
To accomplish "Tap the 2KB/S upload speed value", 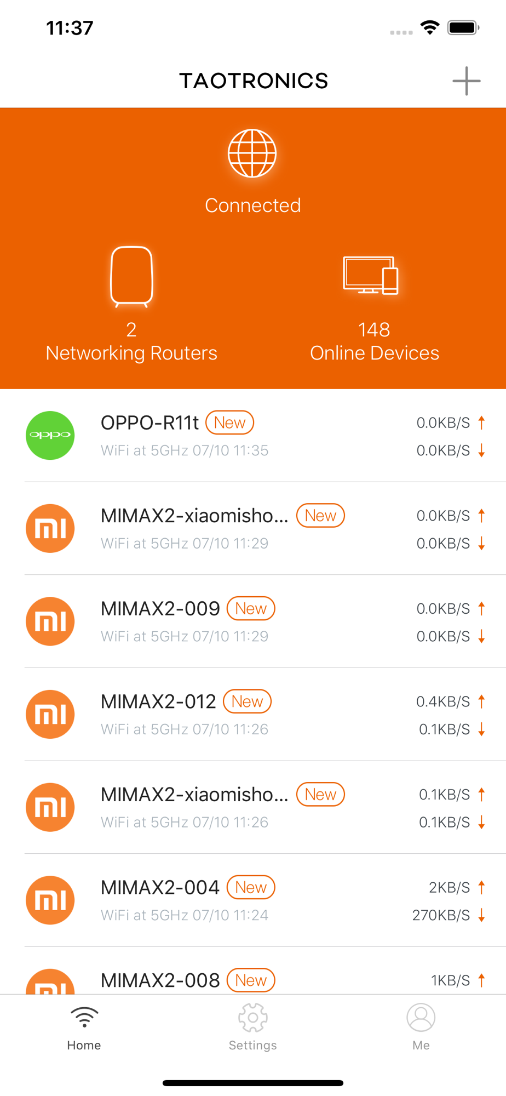I will tap(449, 887).
